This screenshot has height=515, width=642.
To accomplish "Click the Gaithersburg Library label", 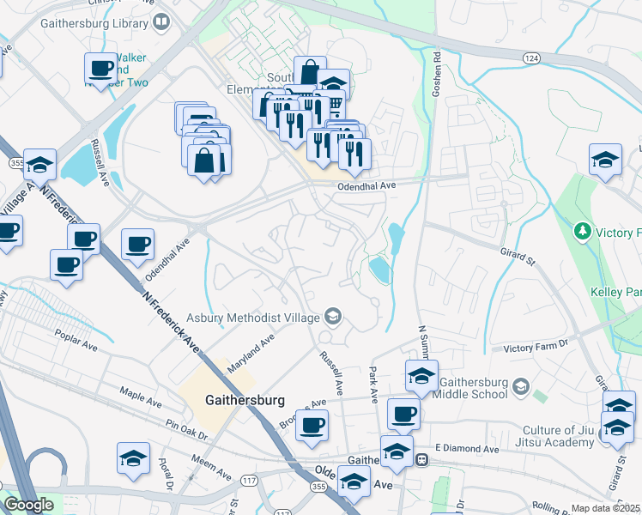I will pos(94,23).
